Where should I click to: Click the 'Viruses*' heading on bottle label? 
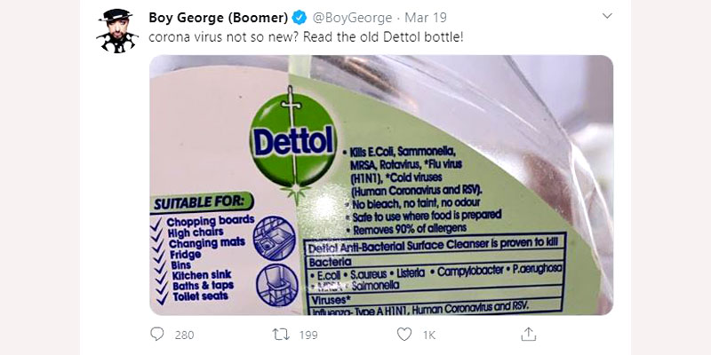coord(331,300)
